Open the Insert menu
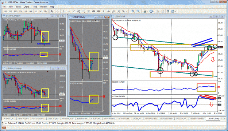This screenshot has height=131, width=228. (18, 7)
